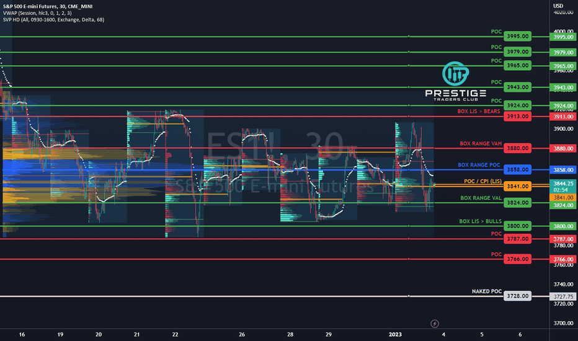Click the in-chart green 3800.00 price box
The height and width of the screenshot is (341, 578).
[518, 226]
